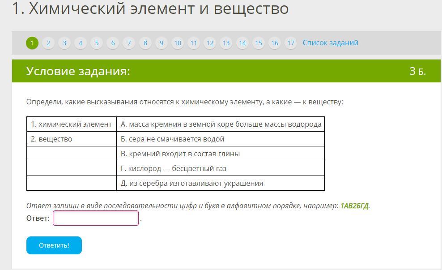Submit answer with 'Ответить!' button
442x270 pixels.
pyautogui.click(x=54, y=245)
